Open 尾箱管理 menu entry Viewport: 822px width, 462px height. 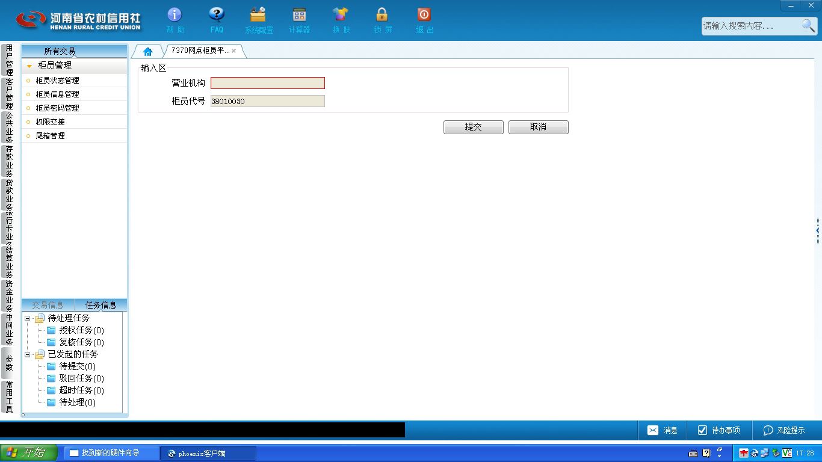pos(75,135)
